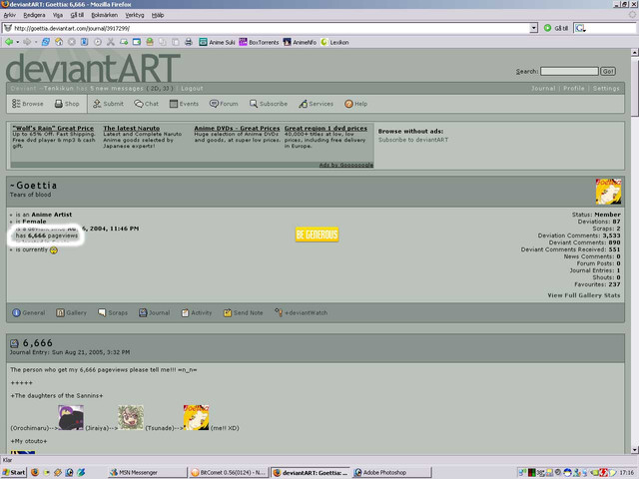Open the Arkiv menu

pyautogui.click(x=9, y=15)
